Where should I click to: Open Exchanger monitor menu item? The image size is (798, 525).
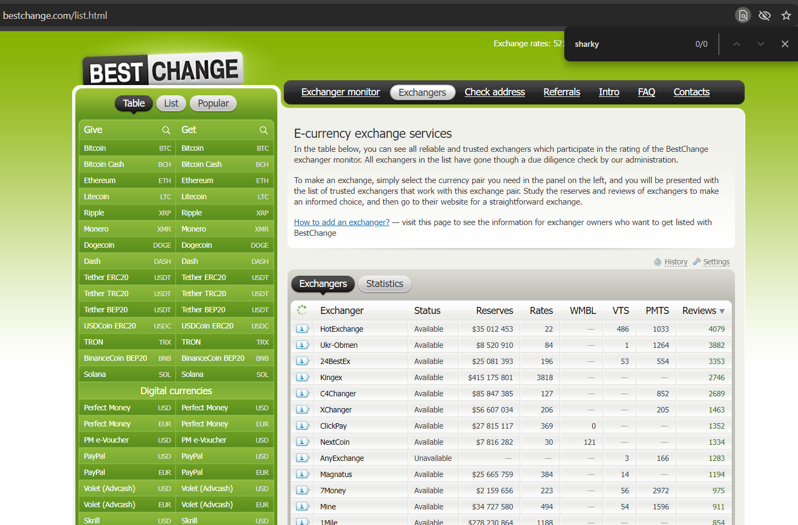(340, 92)
